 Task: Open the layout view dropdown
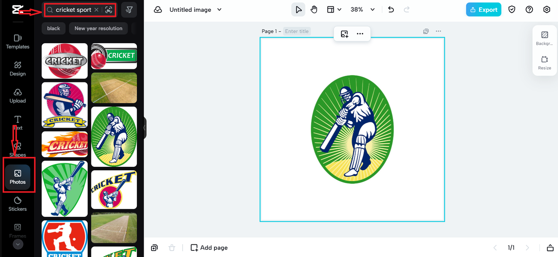(x=334, y=10)
